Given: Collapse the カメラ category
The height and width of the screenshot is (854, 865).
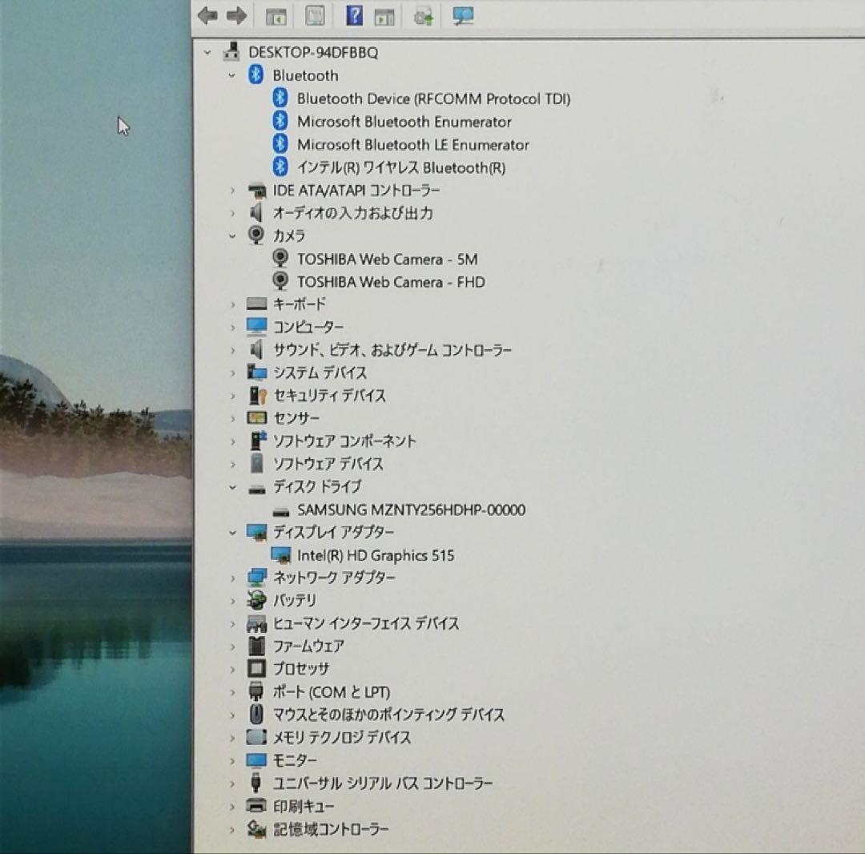Looking at the screenshot, I should 232,236.
